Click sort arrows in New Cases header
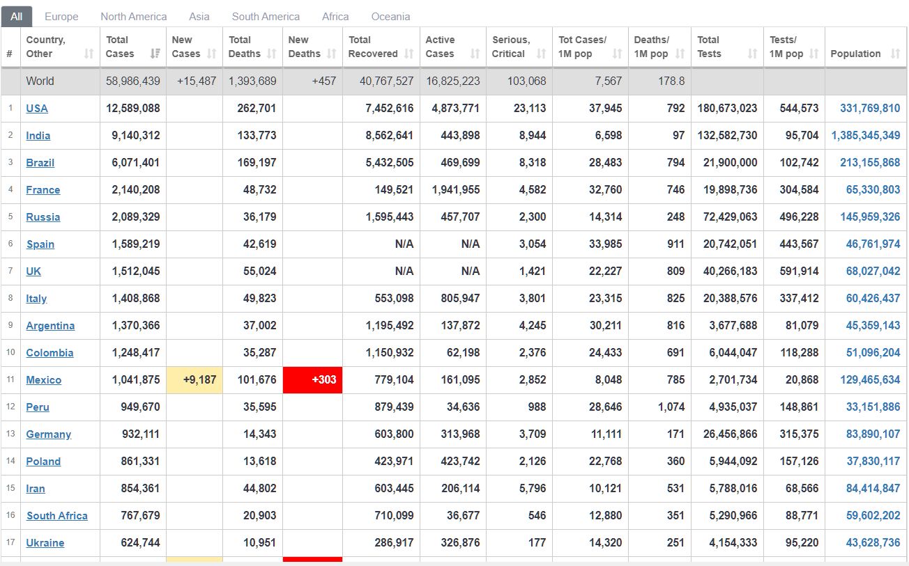The height and width of the screenshot is (566, 909). [x=212, y=54]
